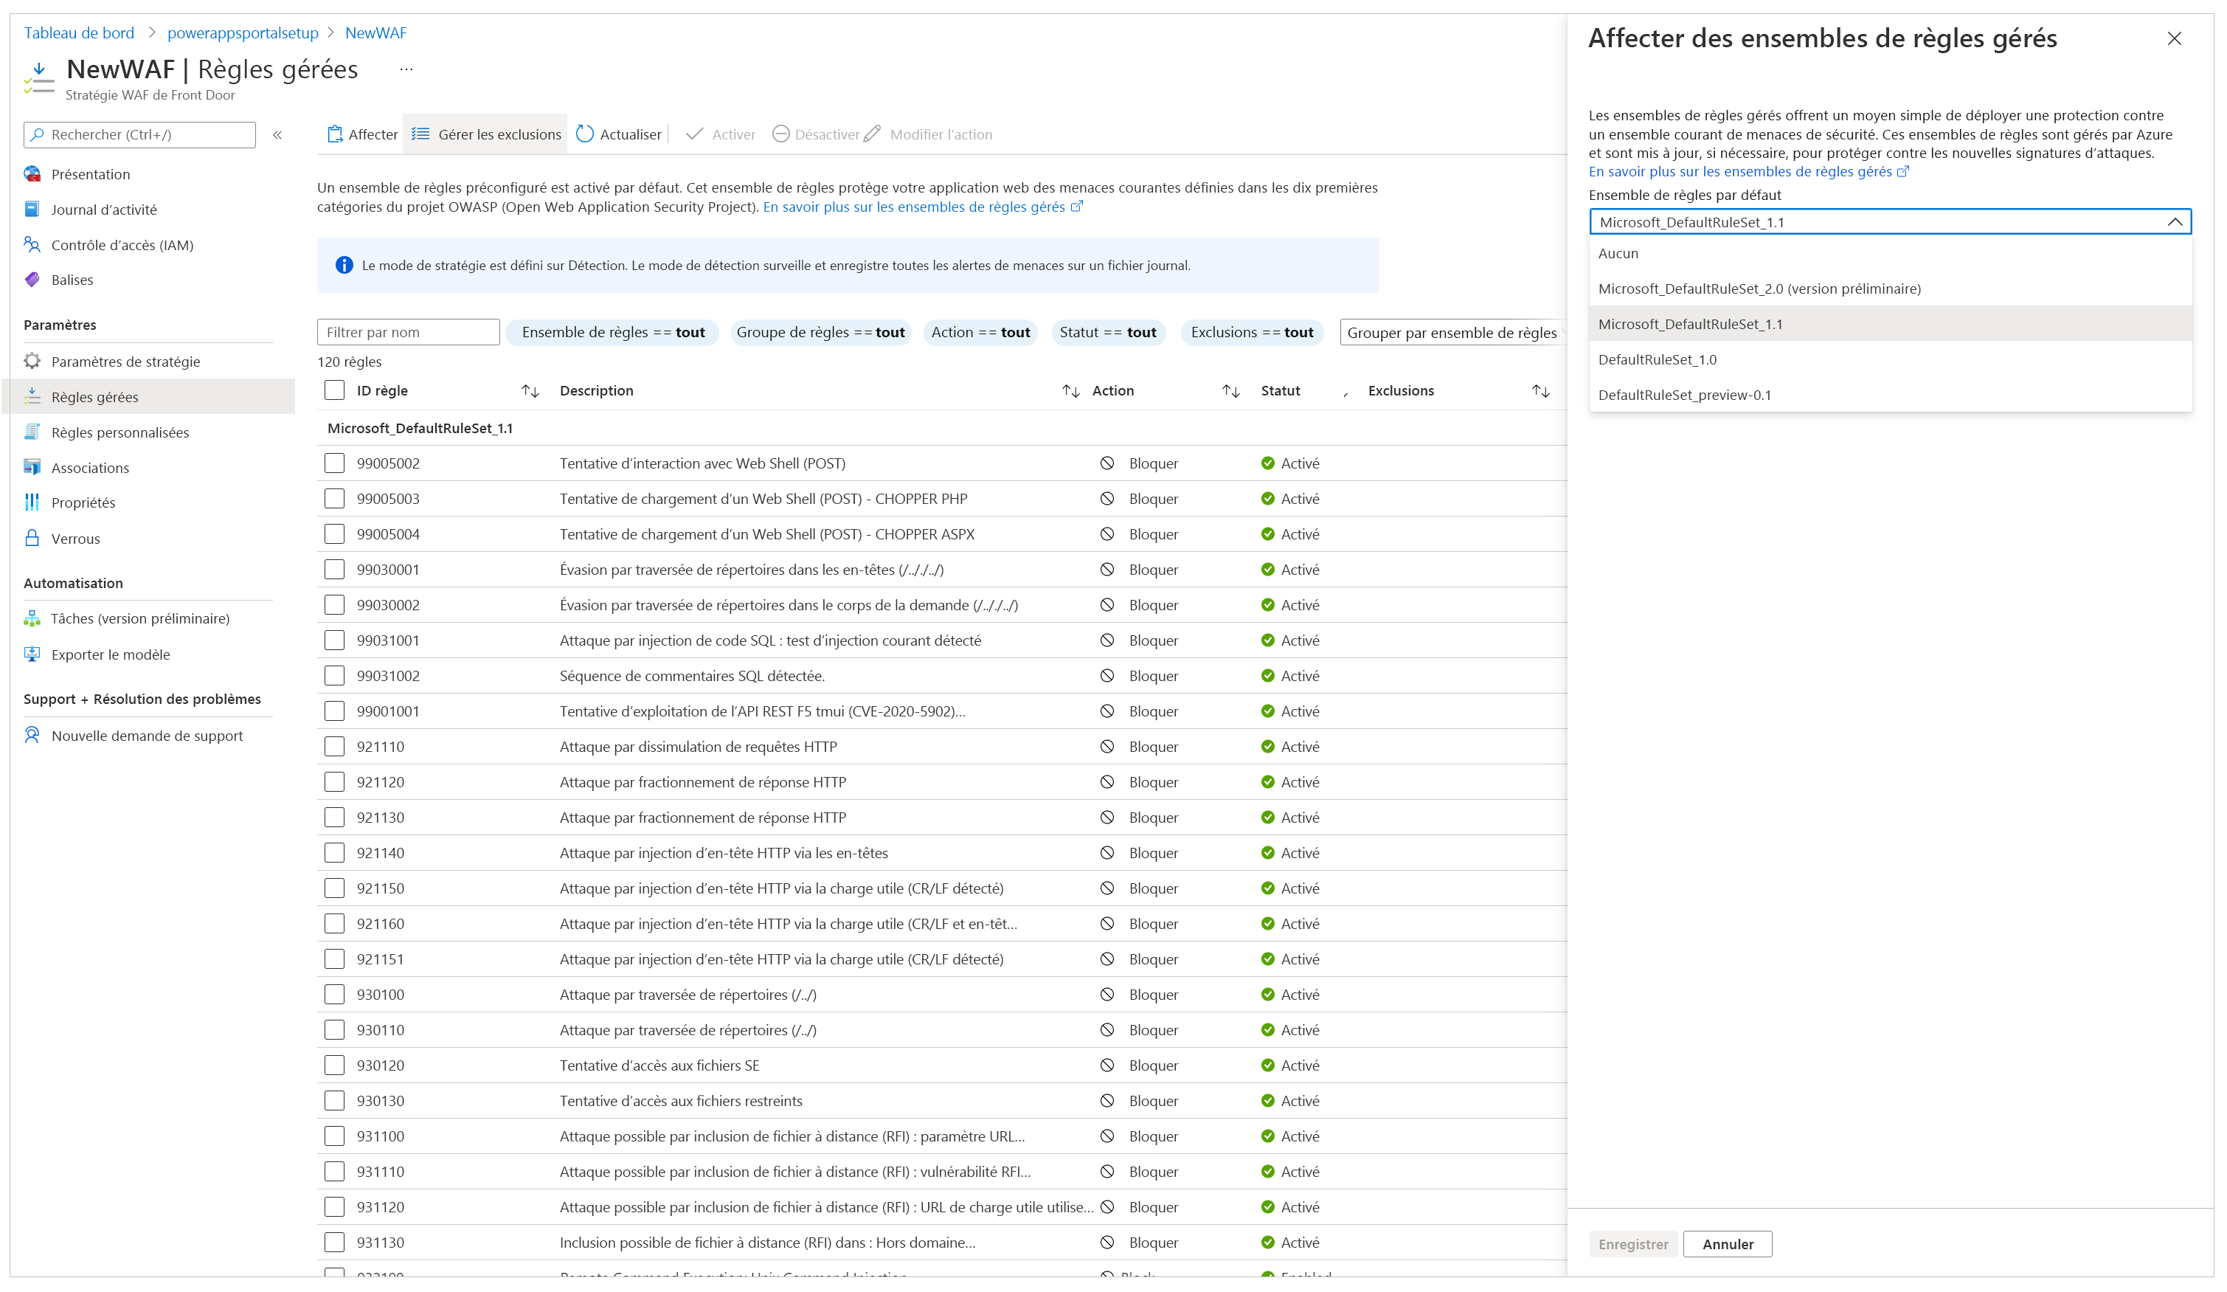The image size is (2227, 1292).
Task: Check rule 99031001 checkbox
Action: pyautogui.click(x=334, y=640)
